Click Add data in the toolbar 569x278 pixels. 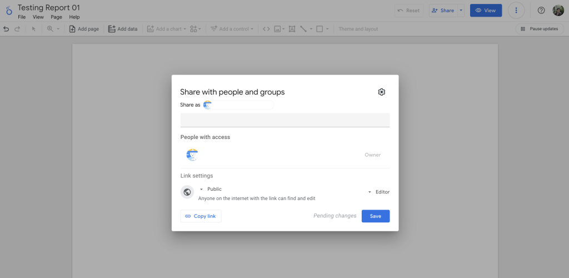pos(123,29)
